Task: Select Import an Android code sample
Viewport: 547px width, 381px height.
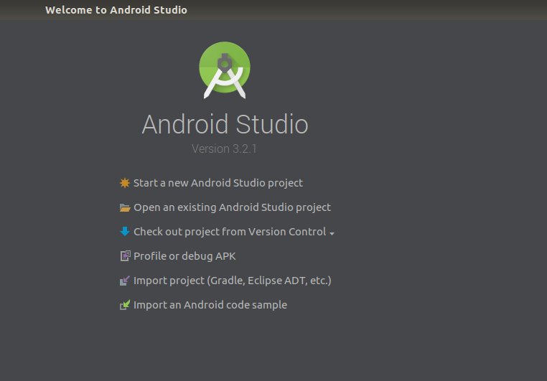Action: pyautogui.click(x=210, y=305)
